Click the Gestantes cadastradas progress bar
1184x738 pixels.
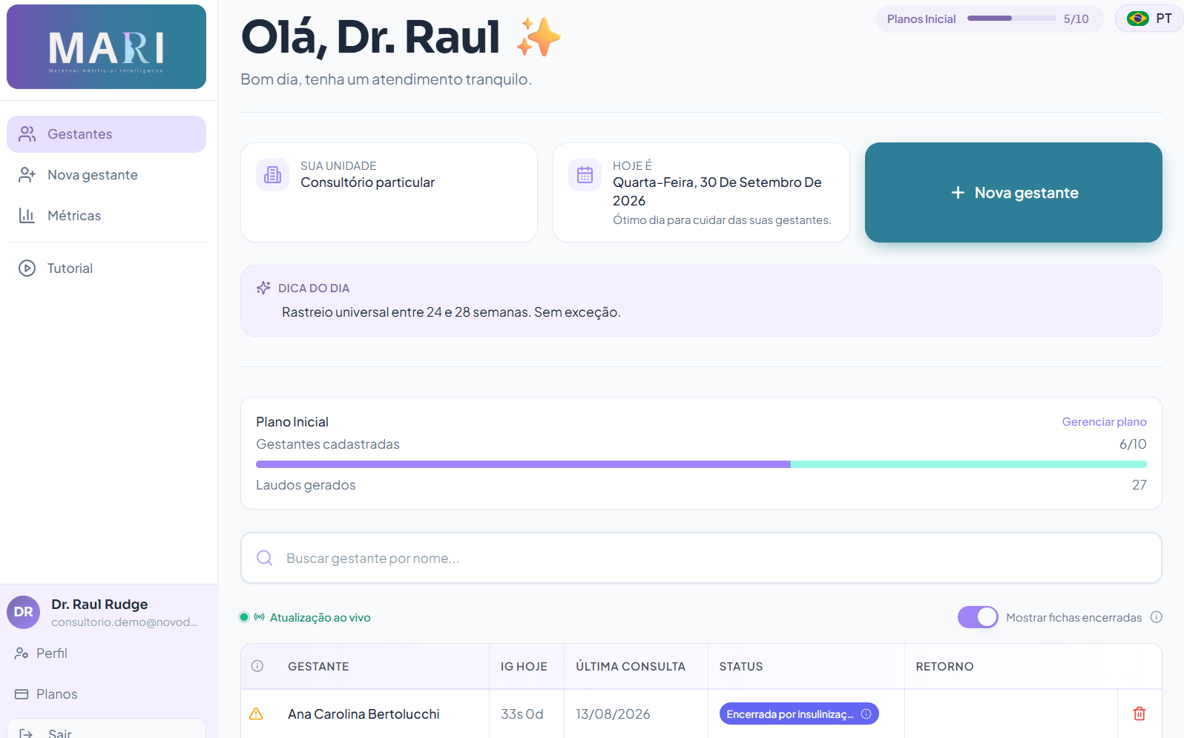701,464
